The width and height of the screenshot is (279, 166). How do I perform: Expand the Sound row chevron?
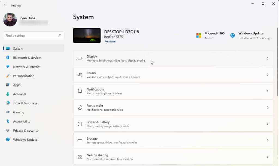(268, 75)
